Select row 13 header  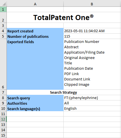point(3,124)
